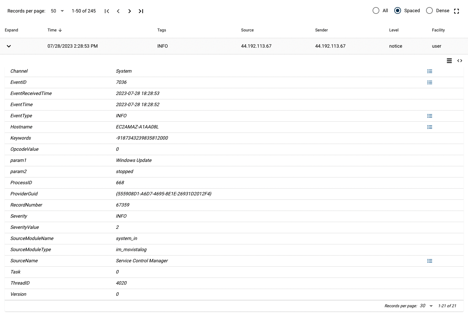
Task: Click the Hostname value EC2AMAZ-A1AA08L
Action: 137,127
